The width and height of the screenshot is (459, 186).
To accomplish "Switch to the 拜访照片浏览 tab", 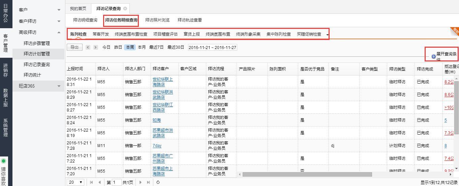I will pyautogui.click(x=157, y=20).
